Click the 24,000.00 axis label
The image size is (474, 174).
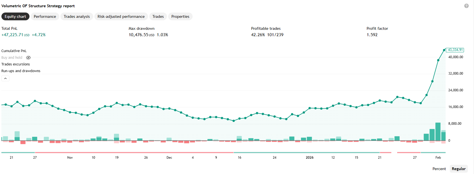click(x=456, y=90)
